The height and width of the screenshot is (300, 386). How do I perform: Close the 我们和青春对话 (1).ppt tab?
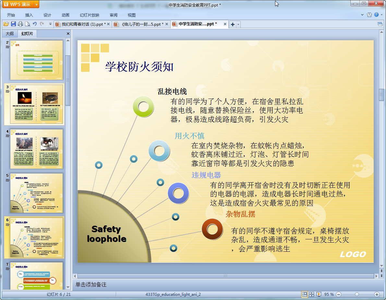click(108, 24)
